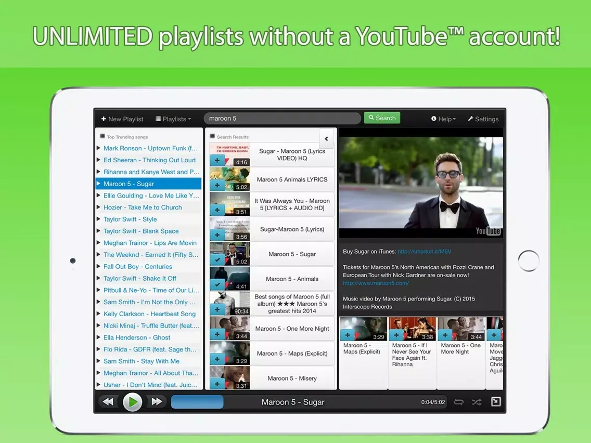The width and height of the screenshot is (591, 443).
Task: Click the search field containing maroon 5
Action: [282, 118]
